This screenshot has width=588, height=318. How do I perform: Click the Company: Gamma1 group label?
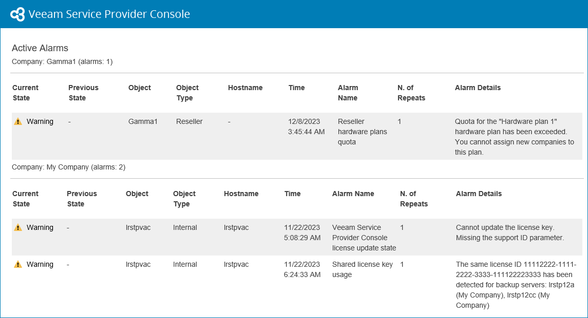[x=62, y=61]
